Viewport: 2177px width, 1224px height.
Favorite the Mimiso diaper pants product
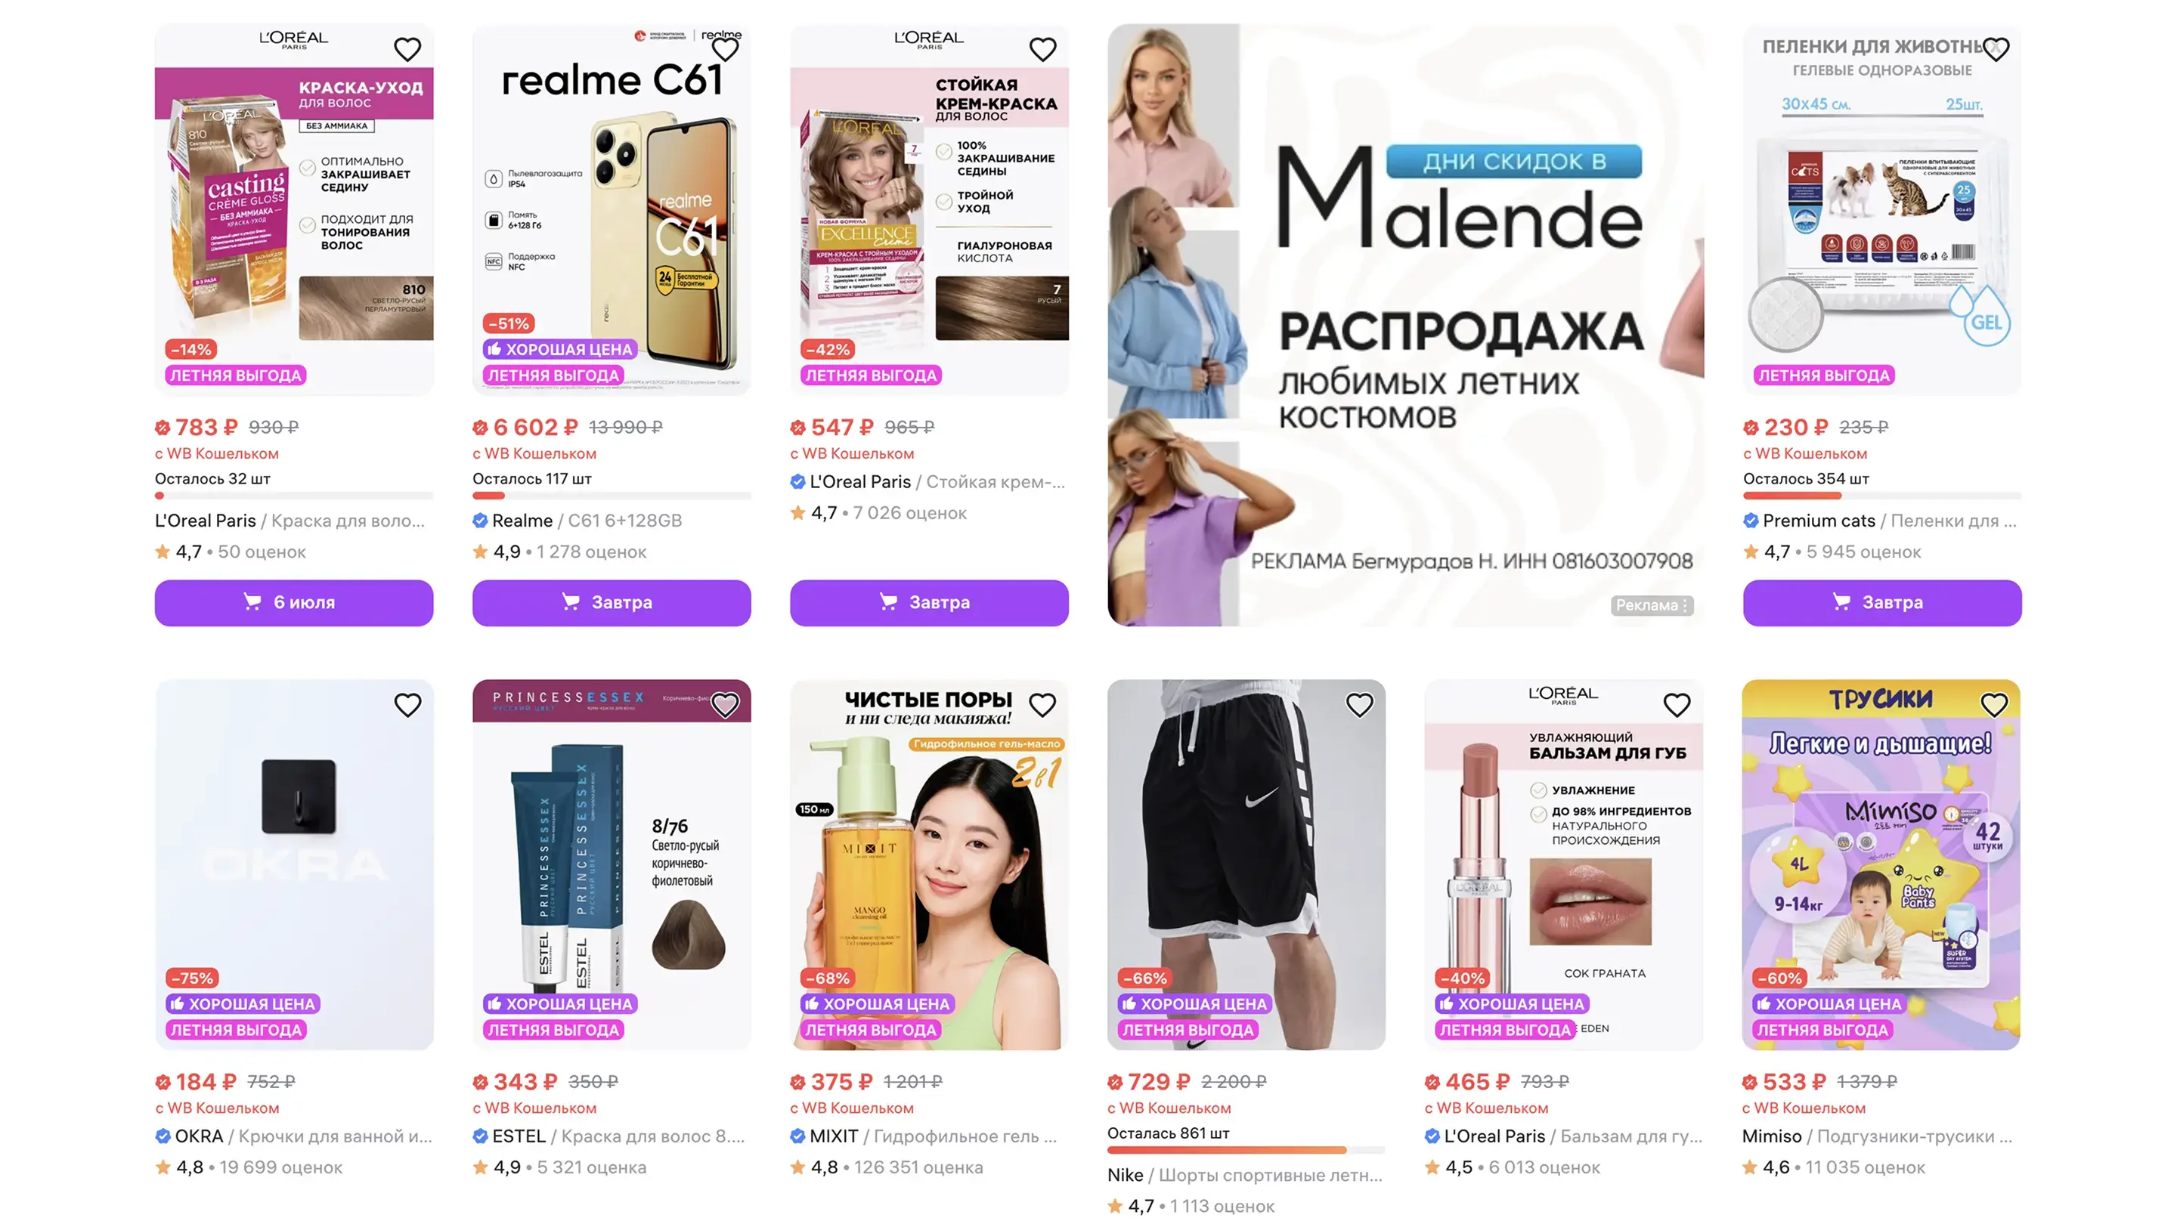1995,704
